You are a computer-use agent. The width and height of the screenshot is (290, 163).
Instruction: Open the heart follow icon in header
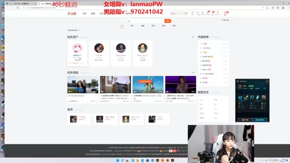tap(198, 13)
